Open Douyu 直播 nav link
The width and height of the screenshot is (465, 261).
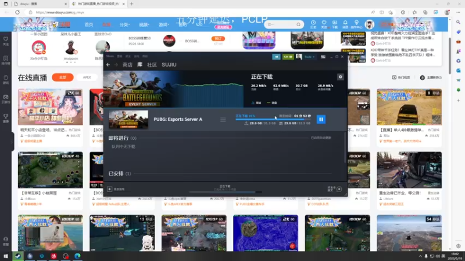(106, 24)
